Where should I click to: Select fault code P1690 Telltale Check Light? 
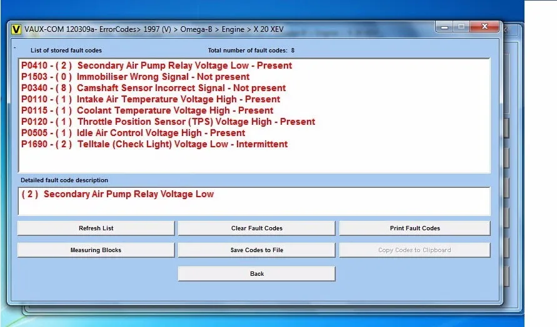pyautogui.click(x=154, y=144)
